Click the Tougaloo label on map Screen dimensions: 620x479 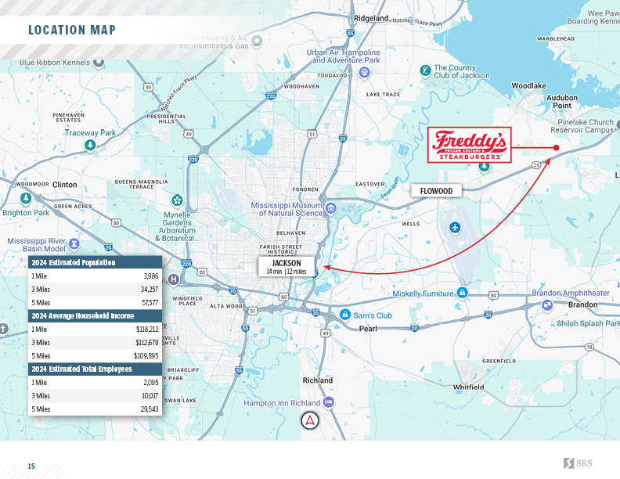coord(332,75)
